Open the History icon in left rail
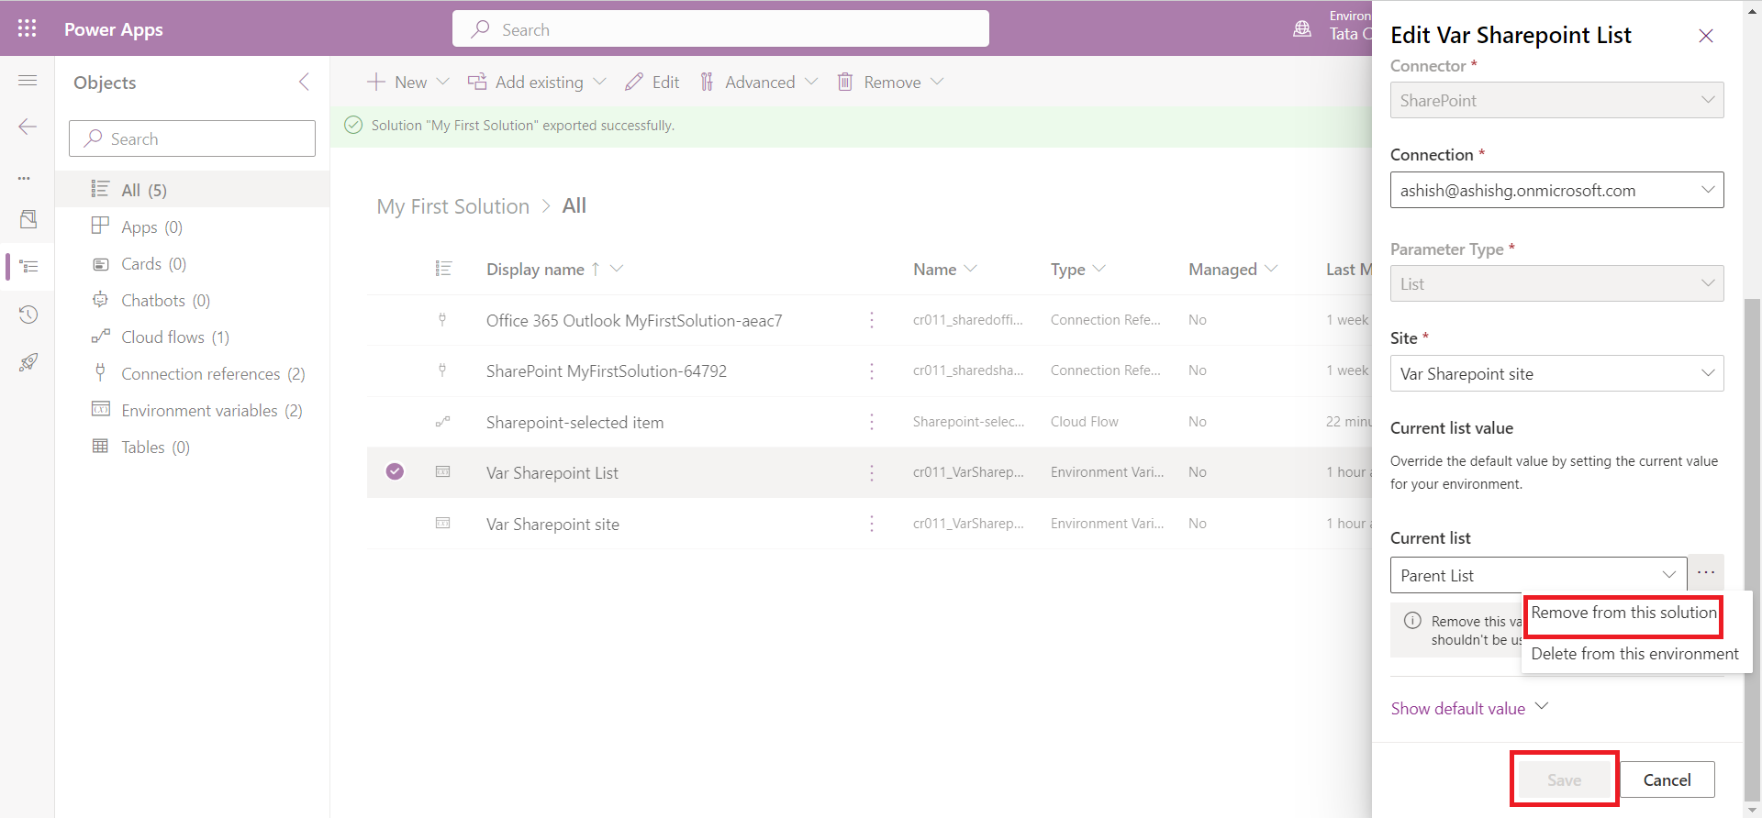The height and width of the screenshot is (818, 1762). [x=28, y=315]
